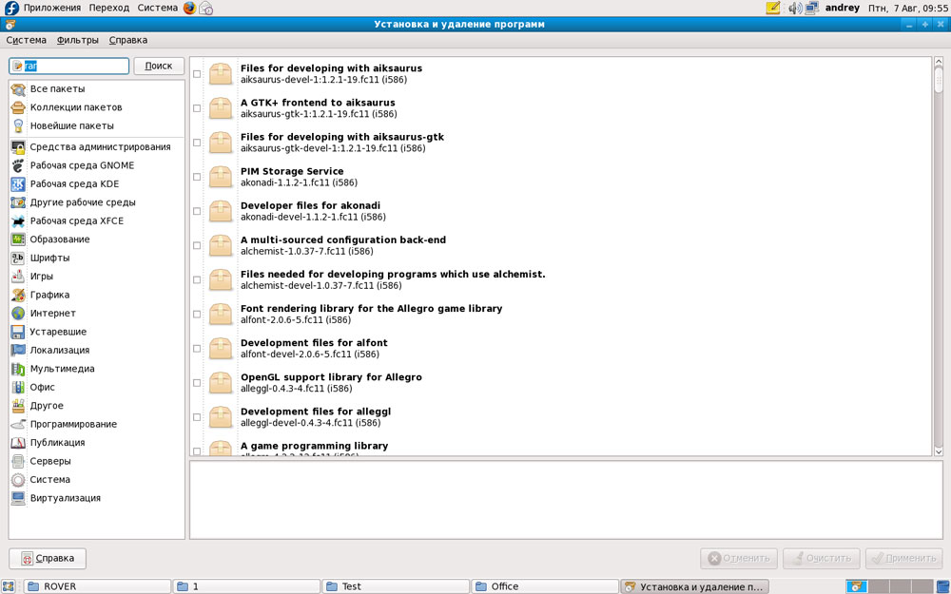Click the network monitor icon in tray

coord(812,8)
